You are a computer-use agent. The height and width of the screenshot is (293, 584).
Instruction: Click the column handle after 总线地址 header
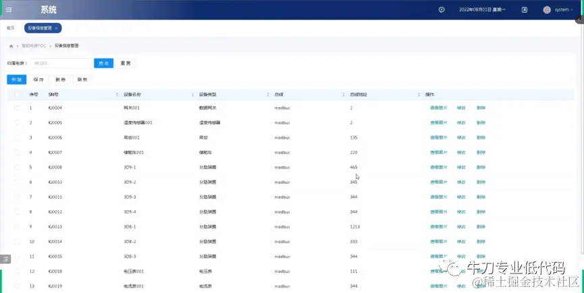[419, 95]
